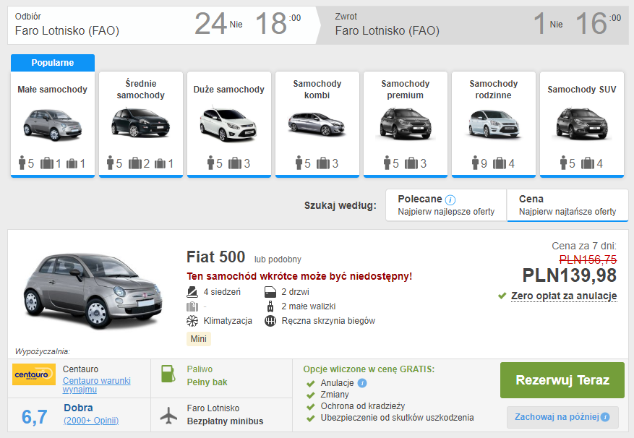634x438 pixels.
Task: Click the door icon next to 2 drzwi
Action: point(270,292)
